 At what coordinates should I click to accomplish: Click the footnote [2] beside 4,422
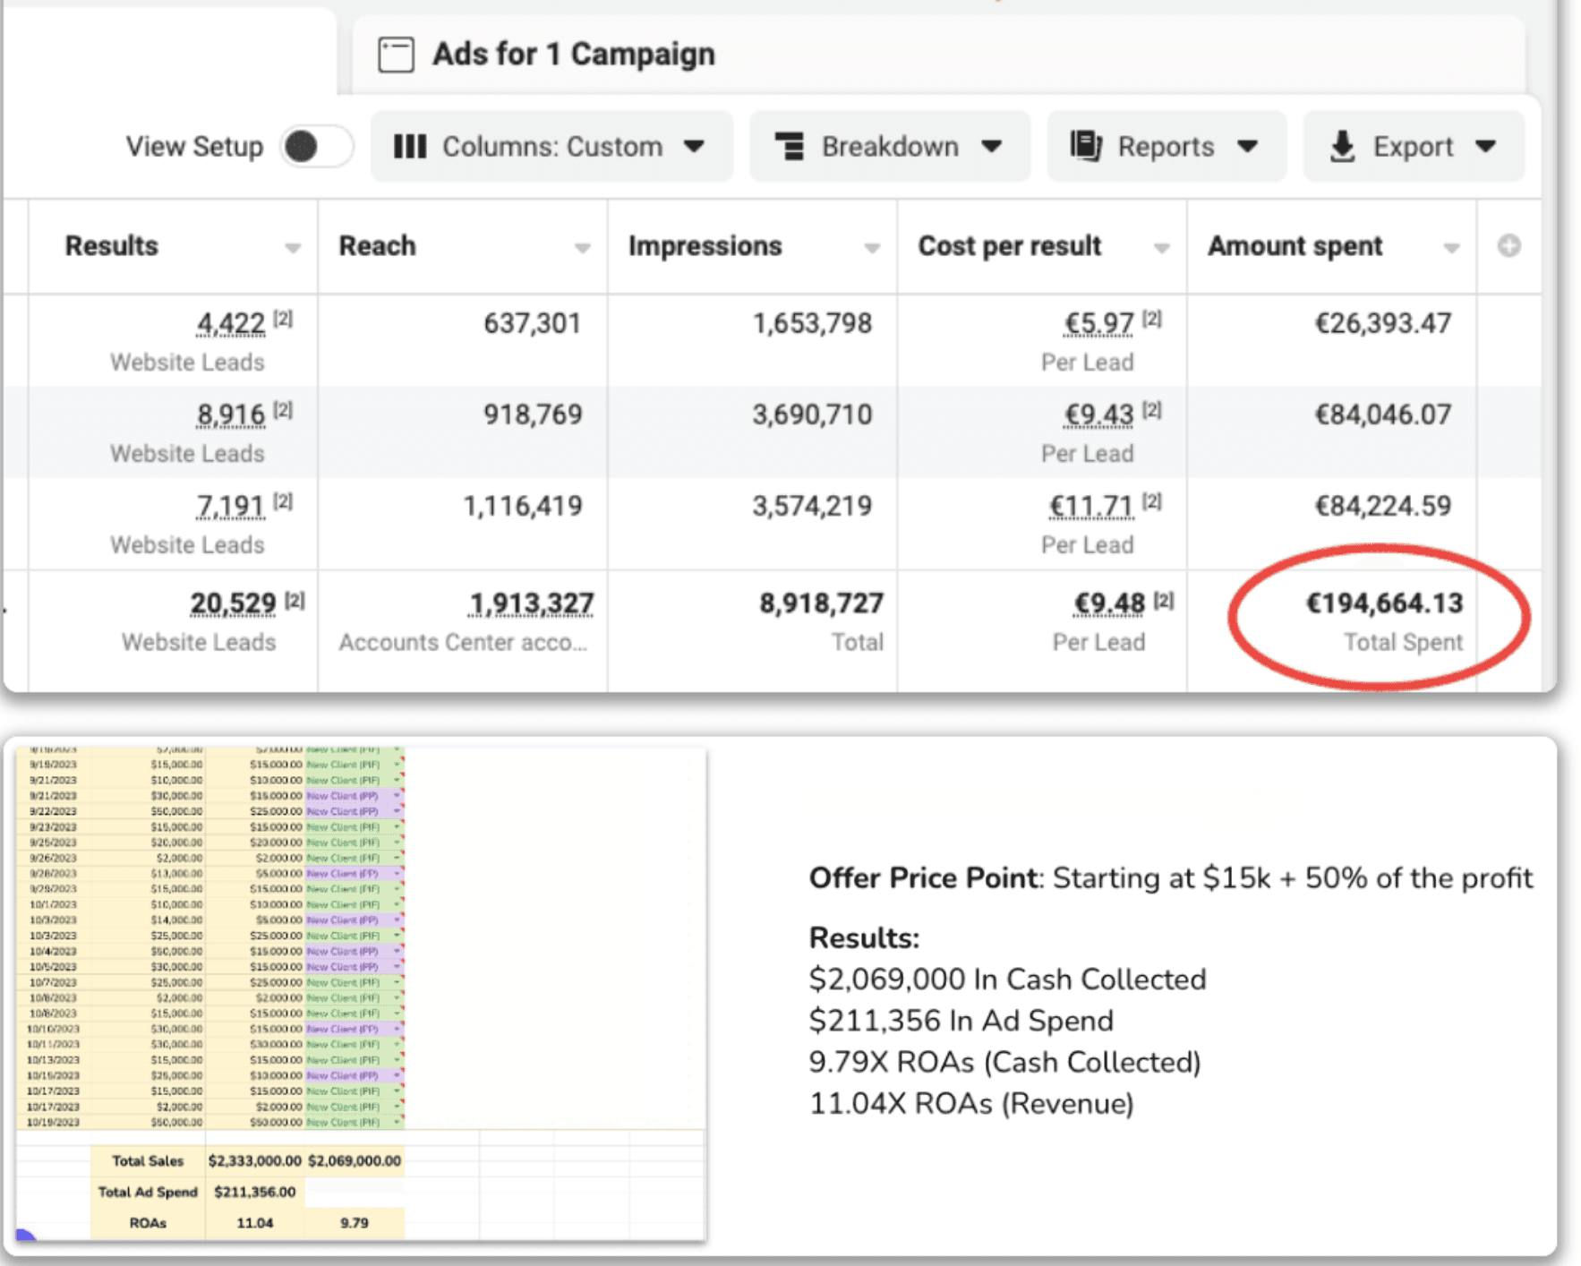283,319
